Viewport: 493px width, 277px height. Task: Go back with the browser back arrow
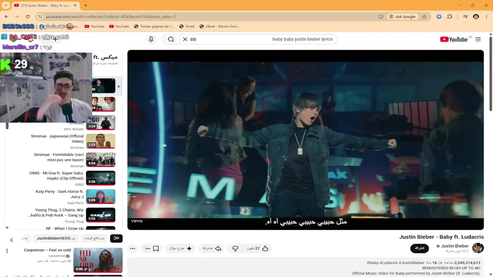coord(7,17)
